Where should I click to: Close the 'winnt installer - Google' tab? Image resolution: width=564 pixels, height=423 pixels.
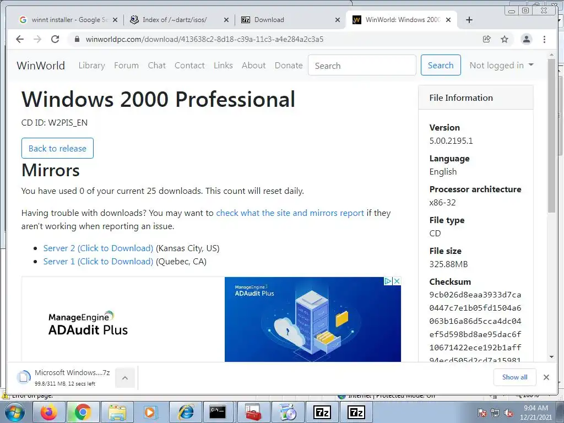point(115,20)
